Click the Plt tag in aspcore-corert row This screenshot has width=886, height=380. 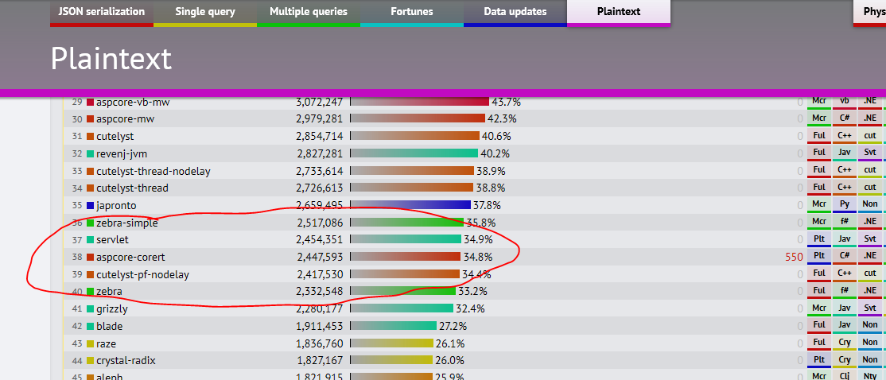pos(818,257)
